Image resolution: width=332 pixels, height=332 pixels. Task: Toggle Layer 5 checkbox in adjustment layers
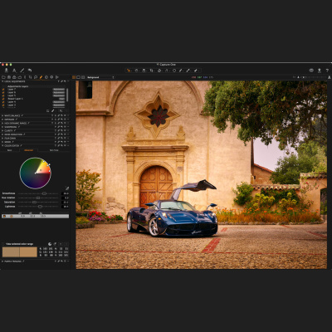click(x=3, y=95)
